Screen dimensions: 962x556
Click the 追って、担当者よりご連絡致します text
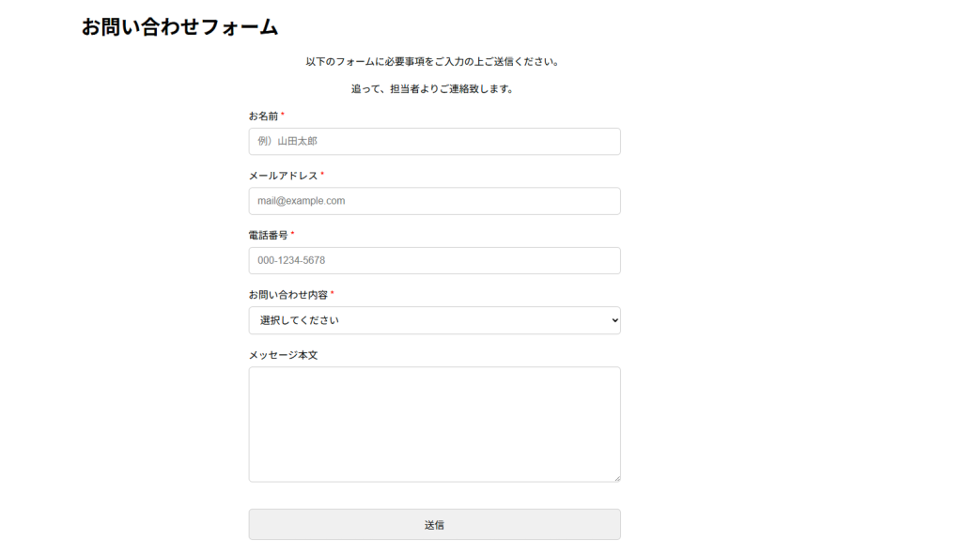[x=432, y=89]
